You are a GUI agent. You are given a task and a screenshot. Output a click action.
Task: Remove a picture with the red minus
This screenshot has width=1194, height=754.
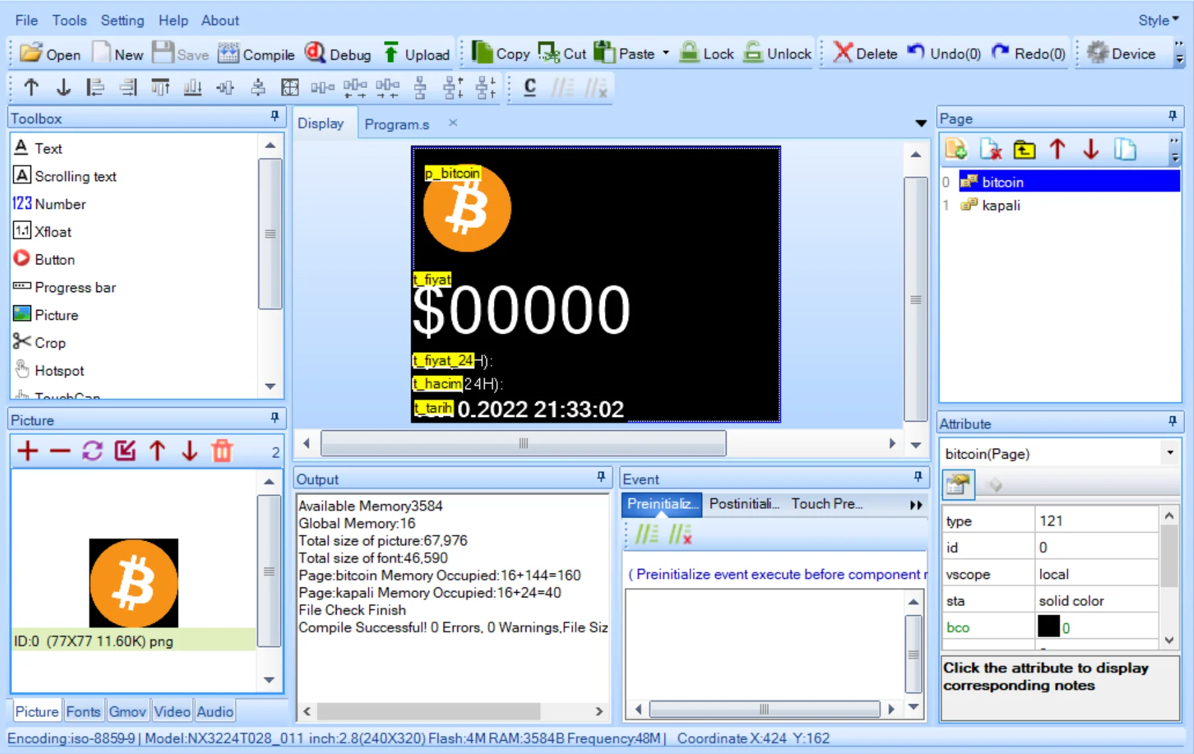(x=60, y=451)
